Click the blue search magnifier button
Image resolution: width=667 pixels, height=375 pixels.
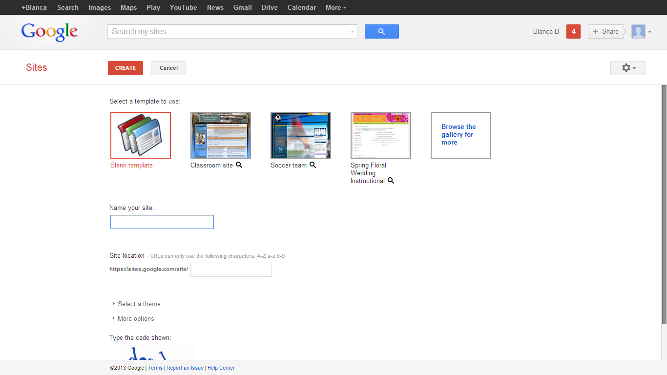tap(382, 31)
